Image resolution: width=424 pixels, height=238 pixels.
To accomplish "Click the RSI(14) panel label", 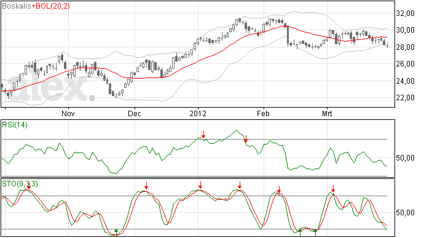I will [x=15, y=125].
